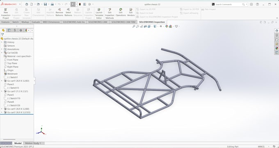Collapse the ribbon with chevron
Image resolution: width=279 pixels, height=148 pixels.
click(277, 18)
